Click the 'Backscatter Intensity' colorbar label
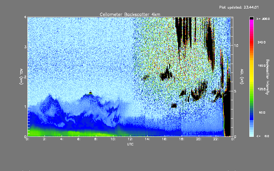274x171 pixels. (x=267, y=77)
